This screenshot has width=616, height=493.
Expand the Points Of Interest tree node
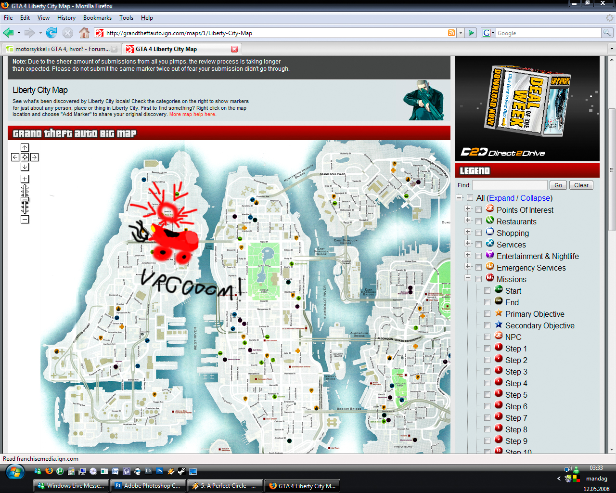(467, 208)
